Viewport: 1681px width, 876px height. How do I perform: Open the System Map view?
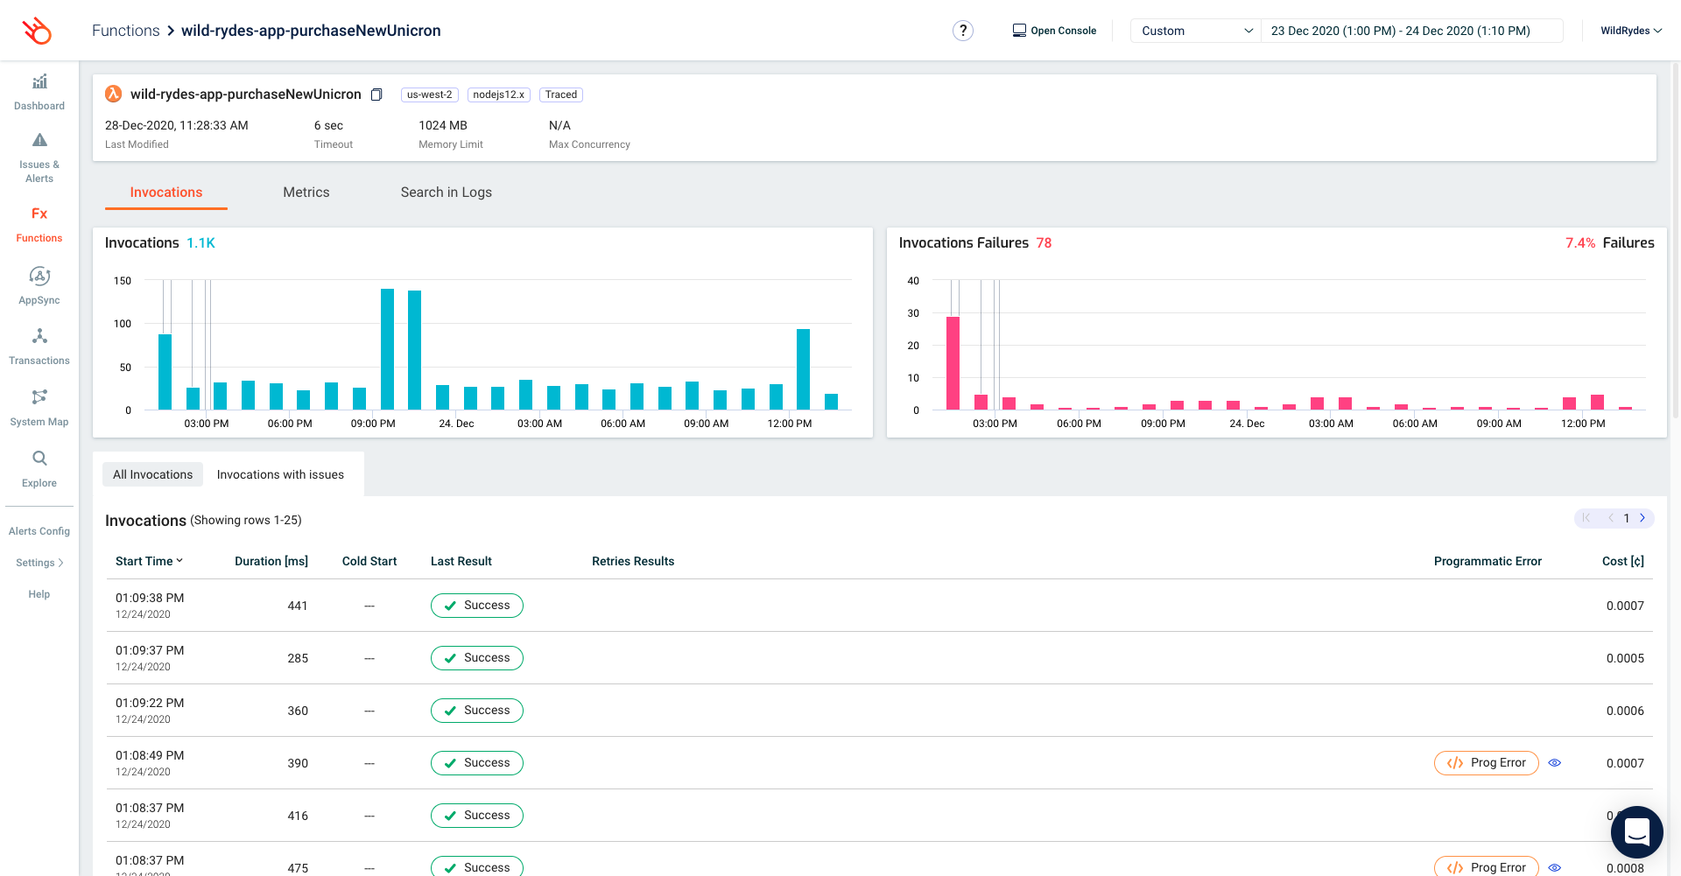tap(39, 398)
